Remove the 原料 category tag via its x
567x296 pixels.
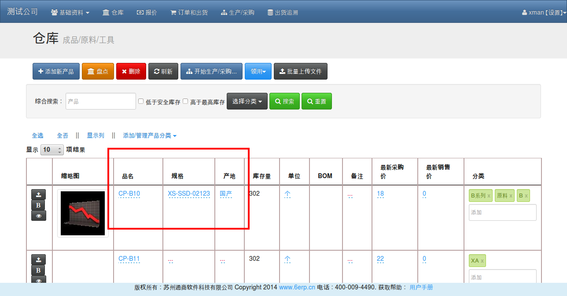pyautogui.click(x=511, y=196)
